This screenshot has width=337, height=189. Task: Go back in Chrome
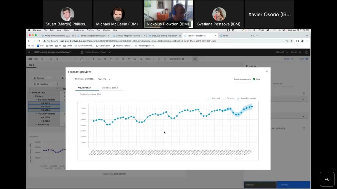pos(29,41)
